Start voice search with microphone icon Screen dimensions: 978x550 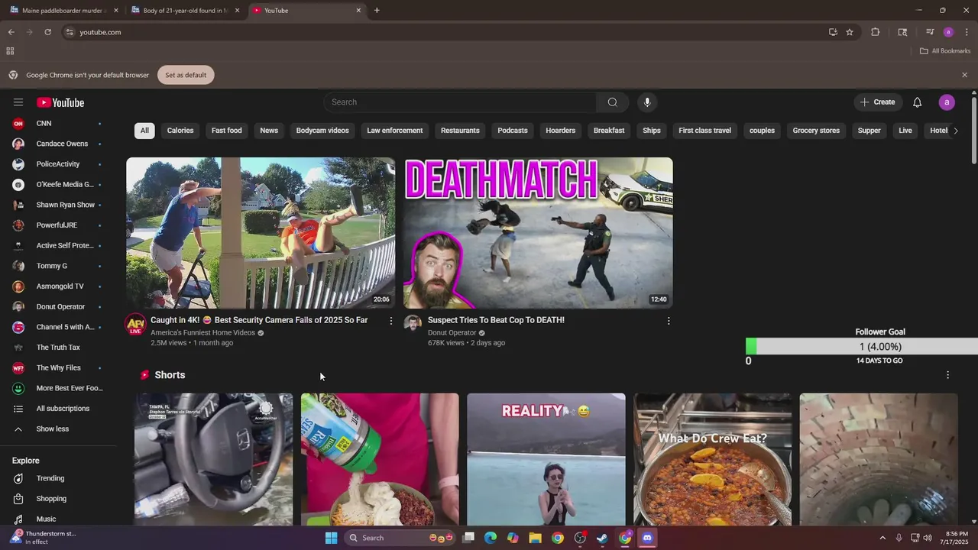647,102
